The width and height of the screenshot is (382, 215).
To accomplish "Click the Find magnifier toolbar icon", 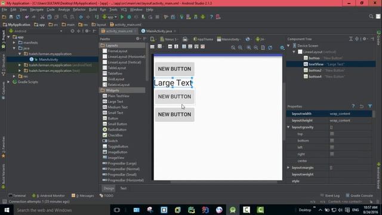I will [x=65, y=17].
